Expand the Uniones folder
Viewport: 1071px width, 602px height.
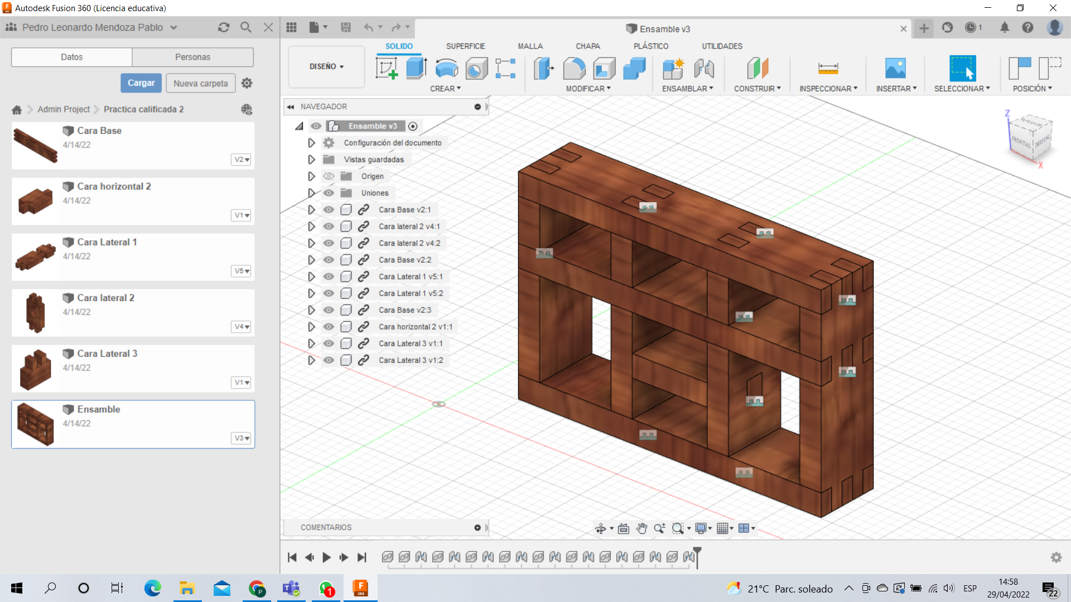point(311,193)
